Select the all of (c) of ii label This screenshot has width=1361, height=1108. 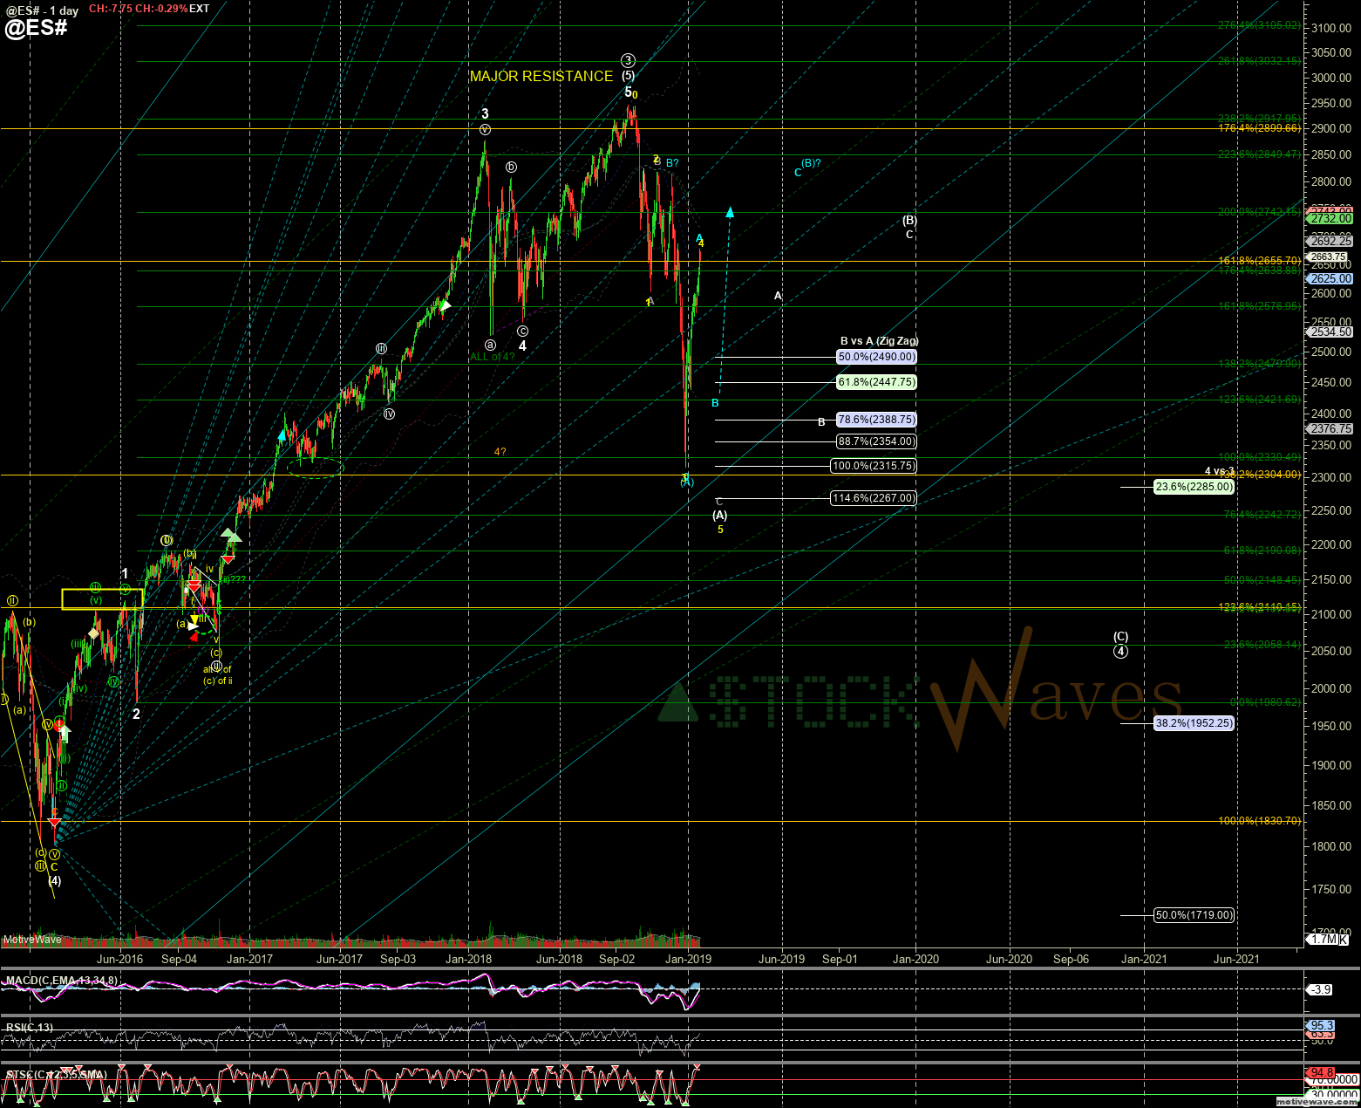217,675
